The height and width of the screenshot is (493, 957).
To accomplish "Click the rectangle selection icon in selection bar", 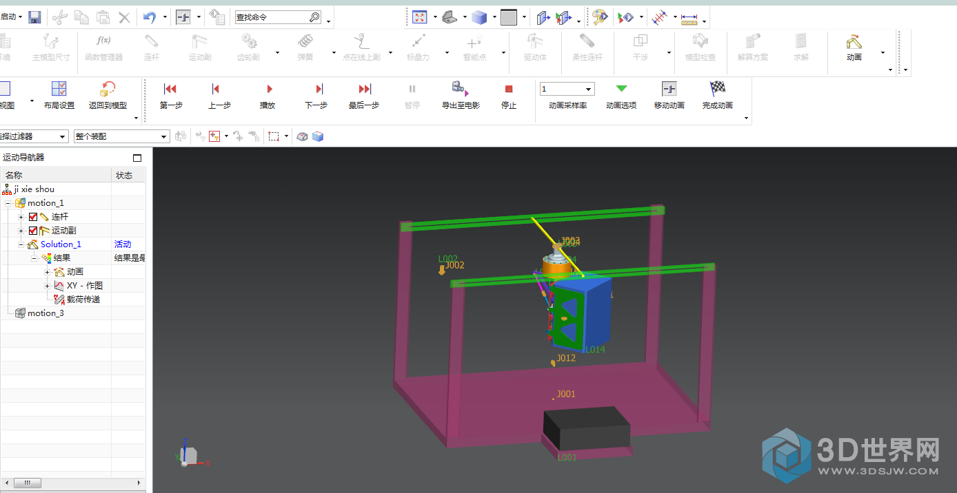I will coord(274,136).
